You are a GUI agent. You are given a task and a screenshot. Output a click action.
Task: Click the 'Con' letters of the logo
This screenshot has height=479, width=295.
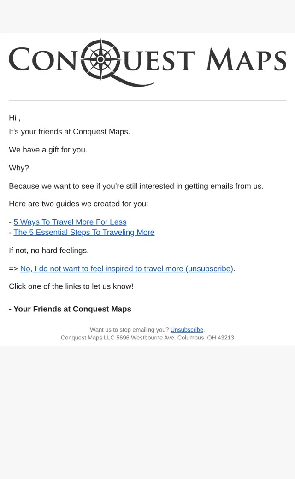coord(42,59)
